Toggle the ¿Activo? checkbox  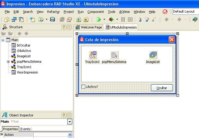pos(83,87)
